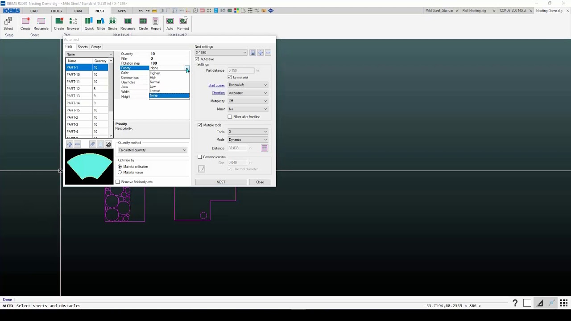The image size is (571, 321).
Task: Choose the Select tool in Setup group
Action: click(x=8, y=24)
